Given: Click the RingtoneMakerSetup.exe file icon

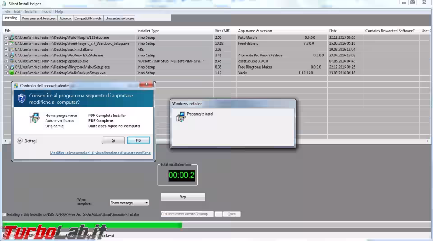Looking at the screenshot, I should pyautogui.click(x=12, y=67).
